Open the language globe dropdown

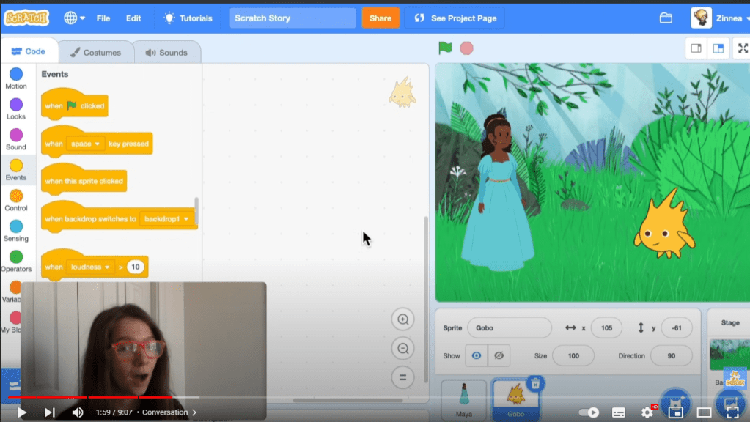pos(74,18)
